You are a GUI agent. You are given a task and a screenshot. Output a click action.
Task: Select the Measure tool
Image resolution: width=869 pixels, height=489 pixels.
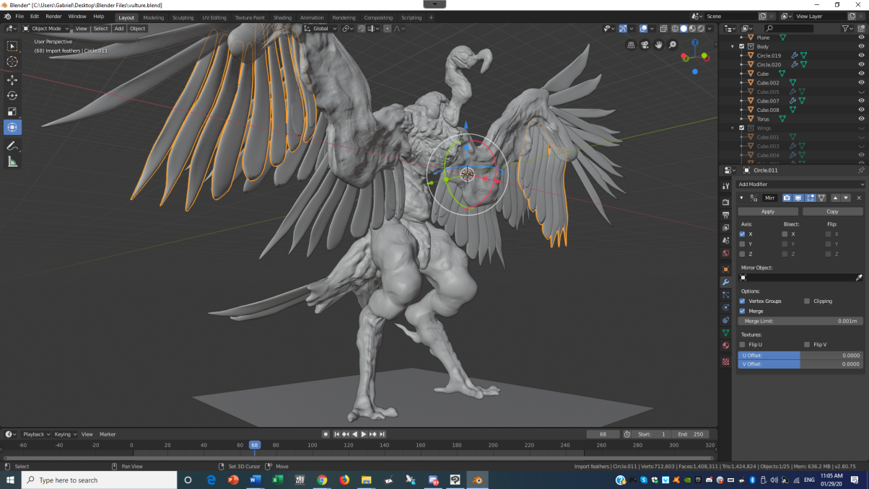coord(12,162)
